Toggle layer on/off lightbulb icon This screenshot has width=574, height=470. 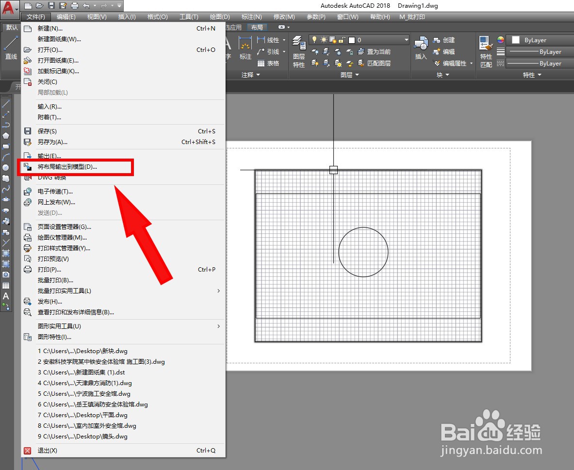coord(314,40)
